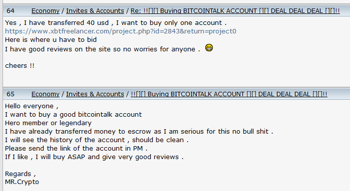The width and height of the screenshot is (350, 191).
Task: Click the 'Regards ,' line in post 65
Action: [21, 174]
